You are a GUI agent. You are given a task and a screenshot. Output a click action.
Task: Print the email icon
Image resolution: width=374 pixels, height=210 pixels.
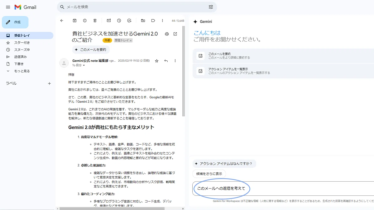click(x=167, y=34)
